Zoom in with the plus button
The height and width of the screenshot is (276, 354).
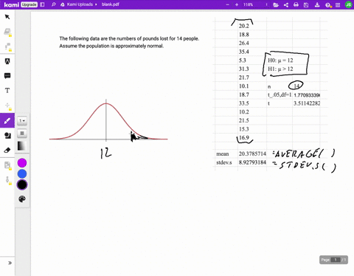[x=237, y=4]
